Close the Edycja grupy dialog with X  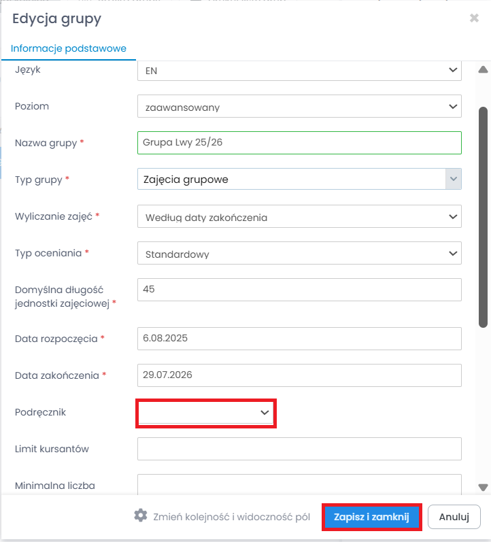(474, 18)
